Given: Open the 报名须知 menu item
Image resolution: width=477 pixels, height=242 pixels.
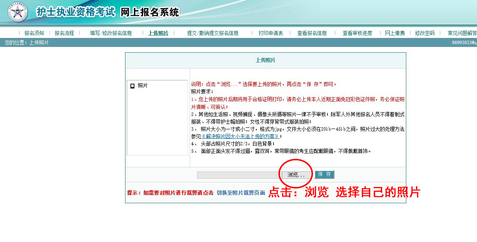Looking at the screenshot, I should 34,33.
